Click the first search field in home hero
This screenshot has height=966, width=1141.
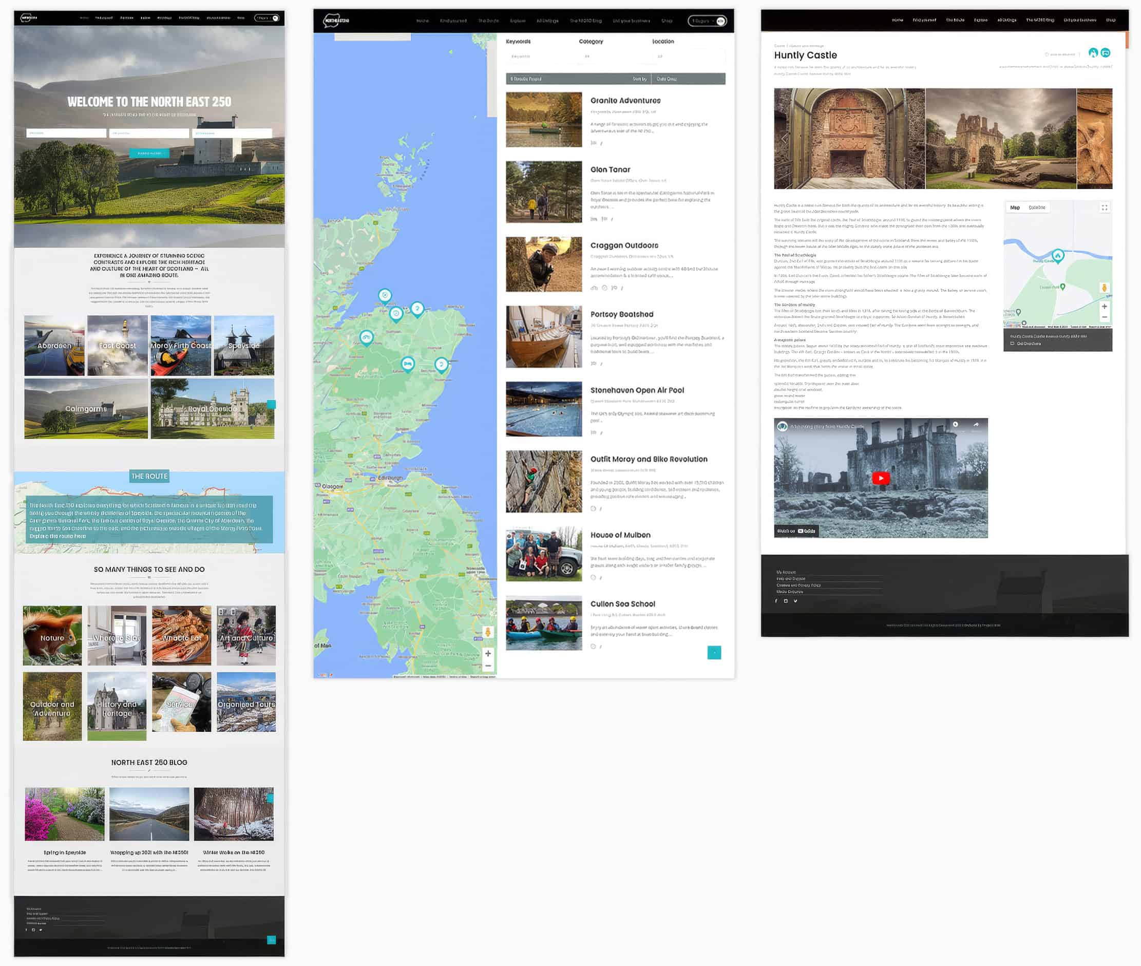pos(66,133)
